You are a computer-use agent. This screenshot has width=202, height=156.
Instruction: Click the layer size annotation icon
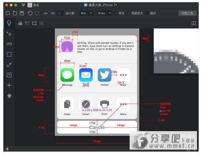tap(20, 23)
